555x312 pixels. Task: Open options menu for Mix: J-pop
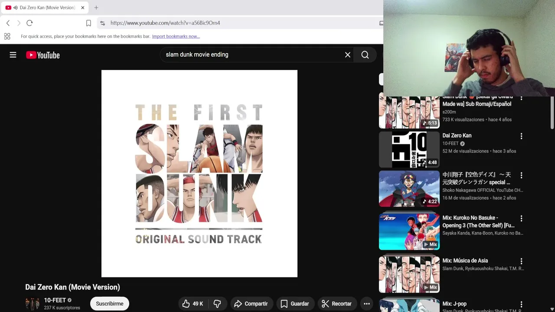point(521,304)
